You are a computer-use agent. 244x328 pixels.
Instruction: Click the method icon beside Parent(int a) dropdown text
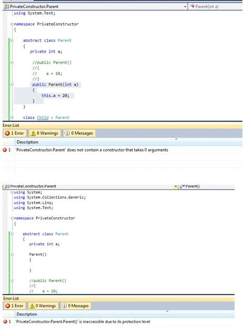(x=192, y=6)
